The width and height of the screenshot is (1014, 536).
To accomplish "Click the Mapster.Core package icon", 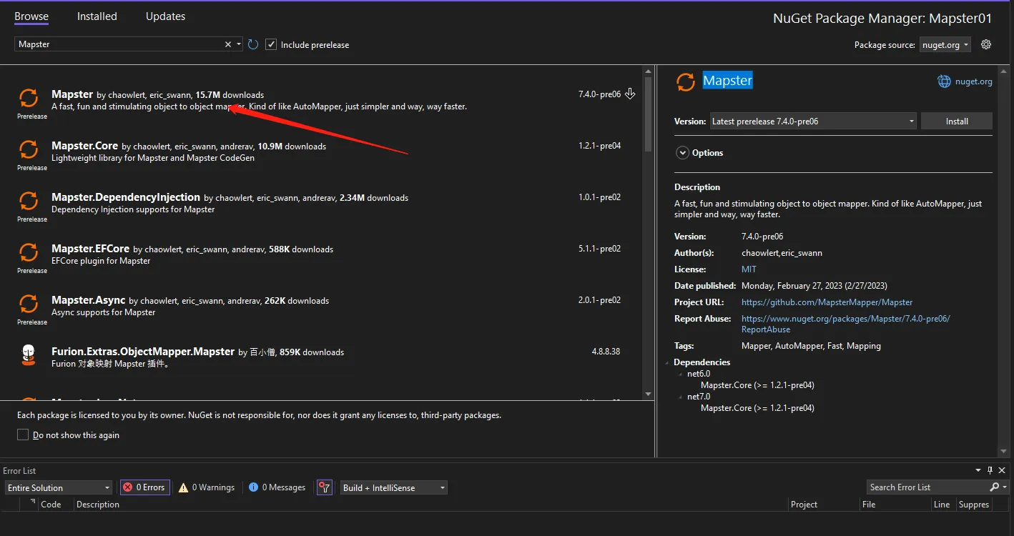I will click(29, 149).
